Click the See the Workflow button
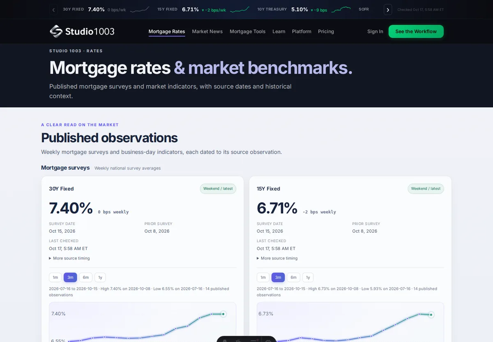The height and width of the screenshot is (342, 493). pyautogui.click(x=416, y=32)
